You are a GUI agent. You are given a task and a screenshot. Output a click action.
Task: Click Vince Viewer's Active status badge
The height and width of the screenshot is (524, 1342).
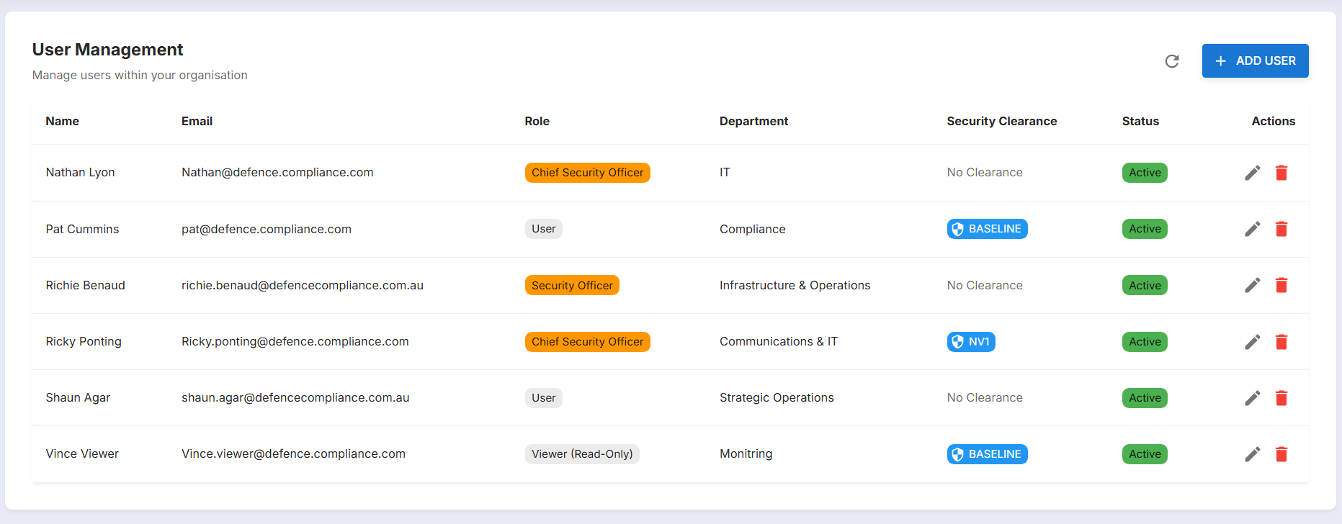[1145, 454]
